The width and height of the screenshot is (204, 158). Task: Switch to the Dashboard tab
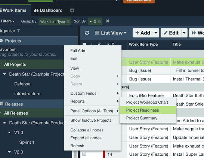(48, 10)
